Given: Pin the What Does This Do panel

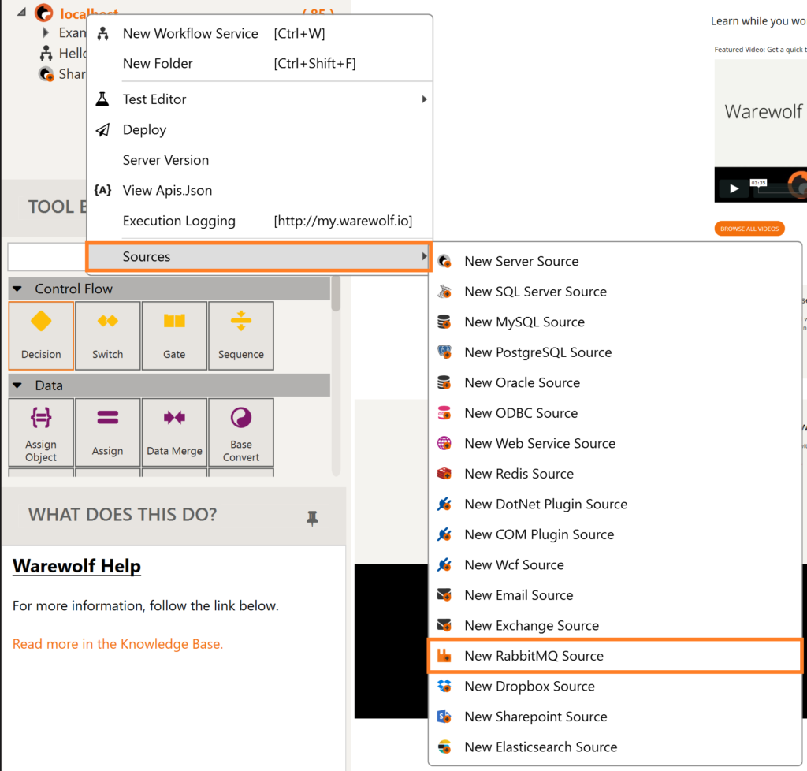Looking at the screenshot, I should [x=312, y=519].
